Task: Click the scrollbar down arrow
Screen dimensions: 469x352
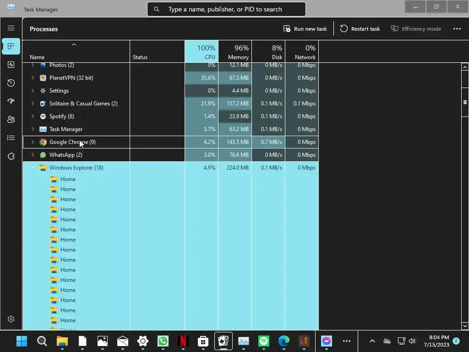Action: pyautogui.click(x=465, y=326)
